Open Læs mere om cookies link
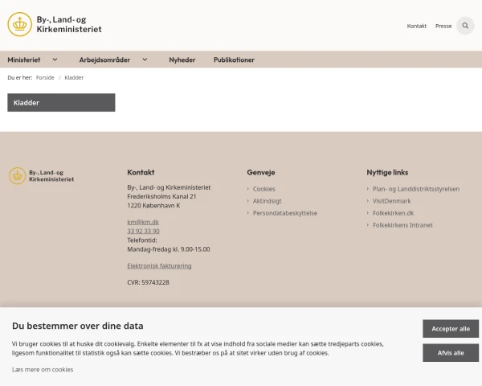The width and height of the screenshot is (482, 386). click(43, 369)
